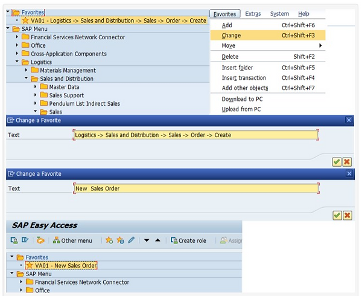Click the User menu icon in Easy Access toolbar
362x296 pixels.
point(14,240)
